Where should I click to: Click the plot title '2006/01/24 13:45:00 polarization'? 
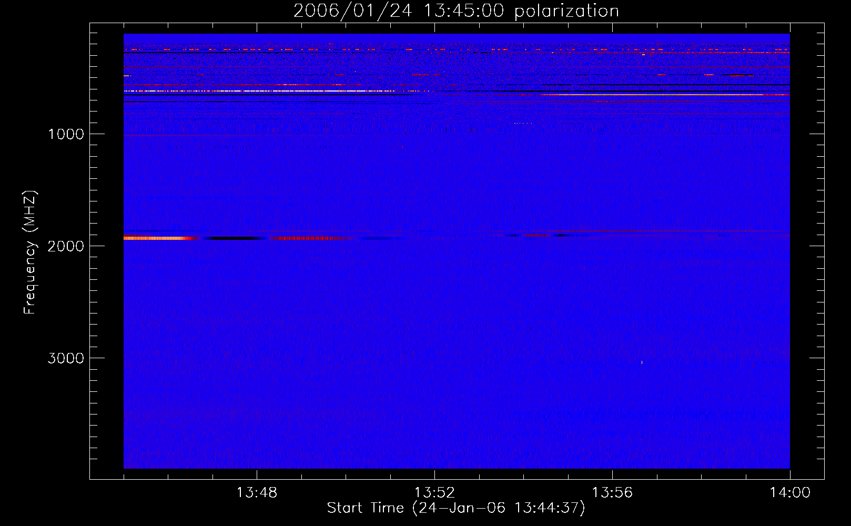456,11
